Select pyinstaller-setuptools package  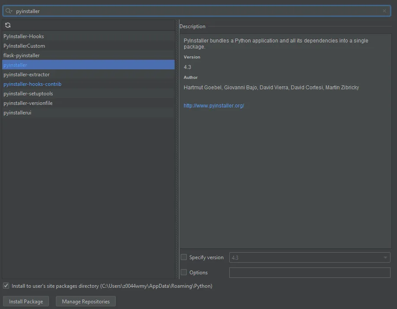click(88, 93)
